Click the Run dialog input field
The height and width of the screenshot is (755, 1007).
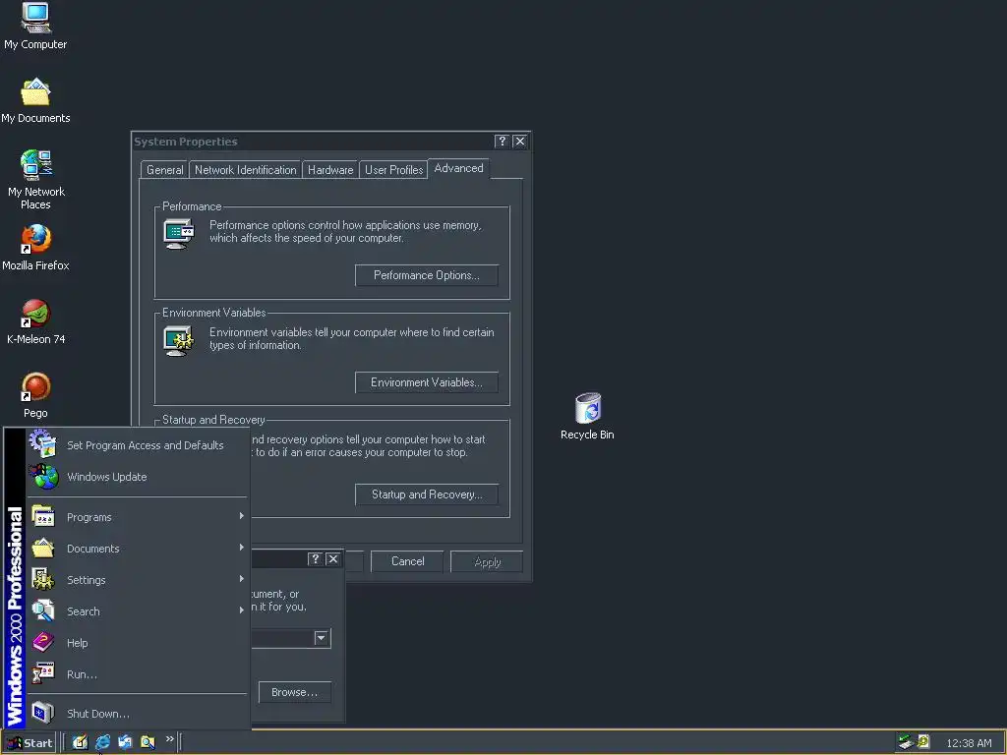[283, 638]
